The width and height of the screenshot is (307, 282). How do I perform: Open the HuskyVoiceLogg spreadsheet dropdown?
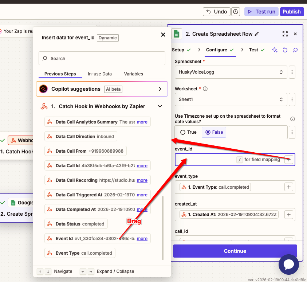(x=231, y=72)
